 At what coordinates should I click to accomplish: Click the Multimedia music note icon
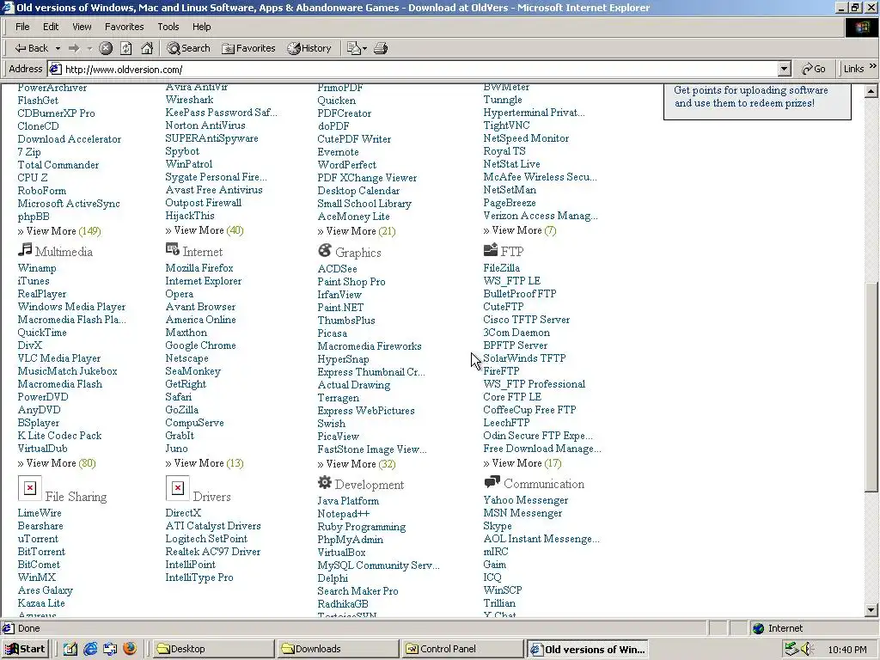tap(25, 249)
